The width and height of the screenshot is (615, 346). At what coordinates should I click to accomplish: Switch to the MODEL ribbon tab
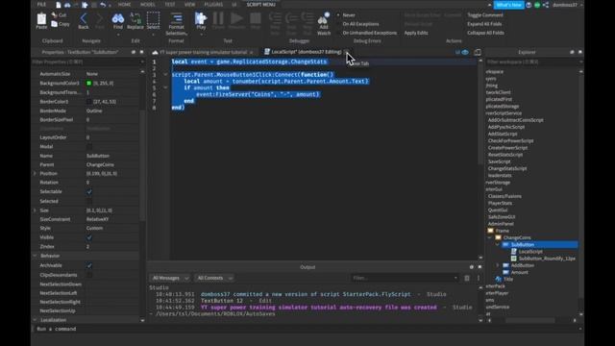pyautogui.click(x=147, y=5)
